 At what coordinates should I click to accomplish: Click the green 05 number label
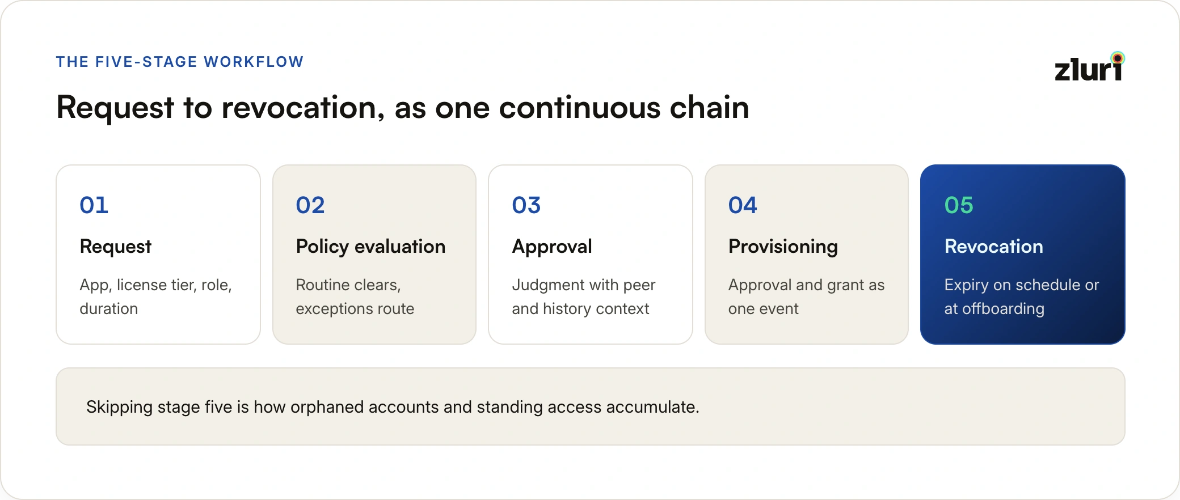pyautogui.click(x=959, y=205)
